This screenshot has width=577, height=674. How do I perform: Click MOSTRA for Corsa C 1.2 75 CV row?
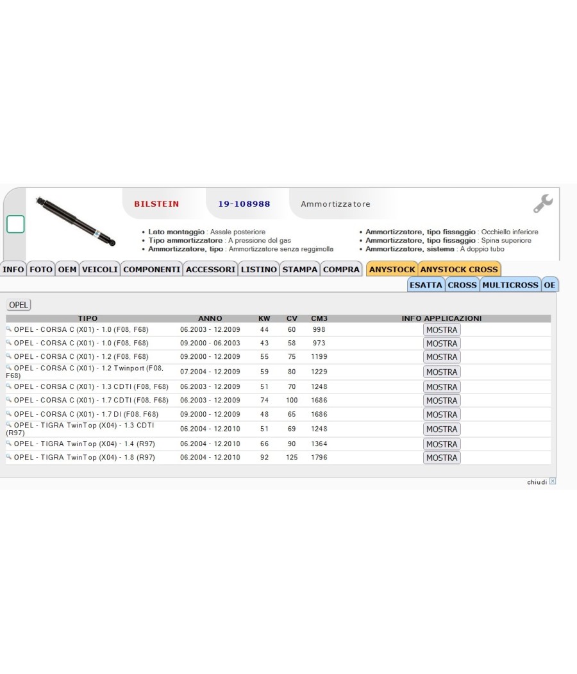coord(442,357)
